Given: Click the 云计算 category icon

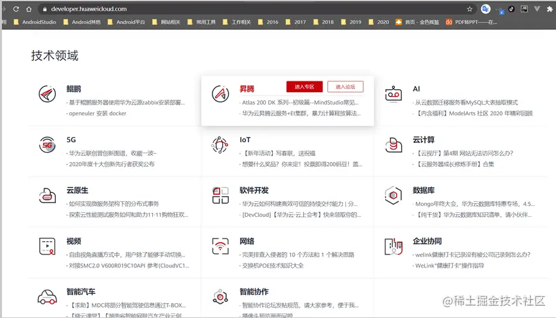Looking at the screenshot, I should click(x=393, y=145).
